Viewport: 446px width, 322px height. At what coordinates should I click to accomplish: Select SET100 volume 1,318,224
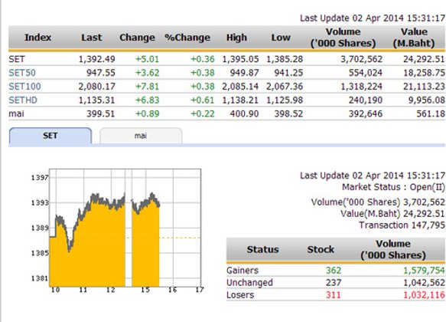click(362, 87)
